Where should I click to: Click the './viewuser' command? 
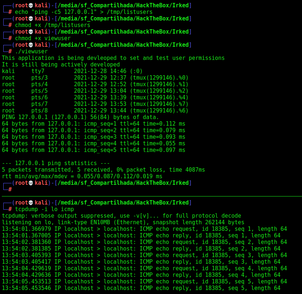[31, 51]
